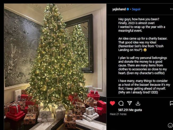
Task: Share the post via paper plane icon
Action: click(129, 103)
